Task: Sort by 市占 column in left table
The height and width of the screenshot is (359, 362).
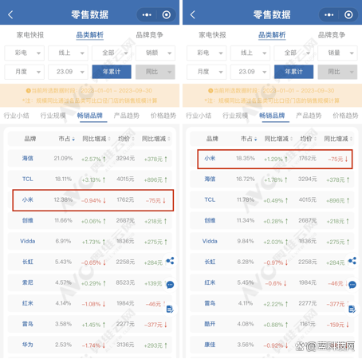Action: click(x=66, y=139)
